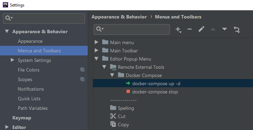This screenshot has width=253, height=130.
Task: Select the 'Copy' action label
Action: [123, 125]
